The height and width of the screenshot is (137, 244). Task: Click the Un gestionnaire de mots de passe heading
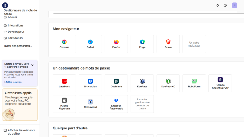[81, 68]
